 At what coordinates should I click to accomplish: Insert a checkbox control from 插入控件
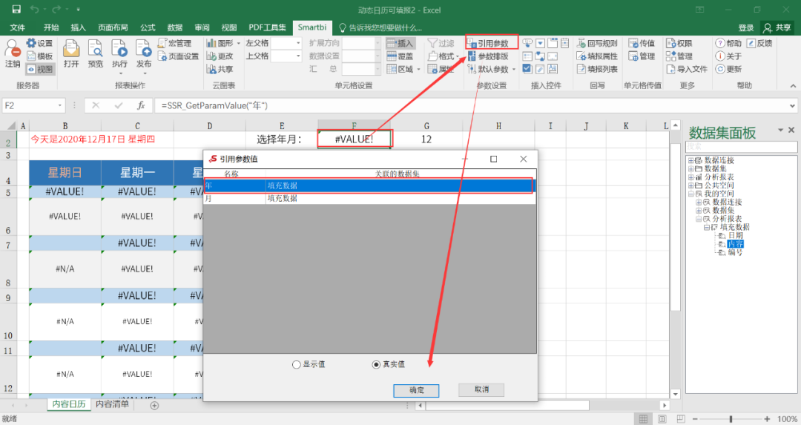527,68
